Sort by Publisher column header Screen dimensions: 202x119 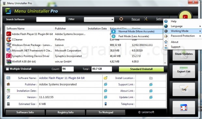pos(70,28)
